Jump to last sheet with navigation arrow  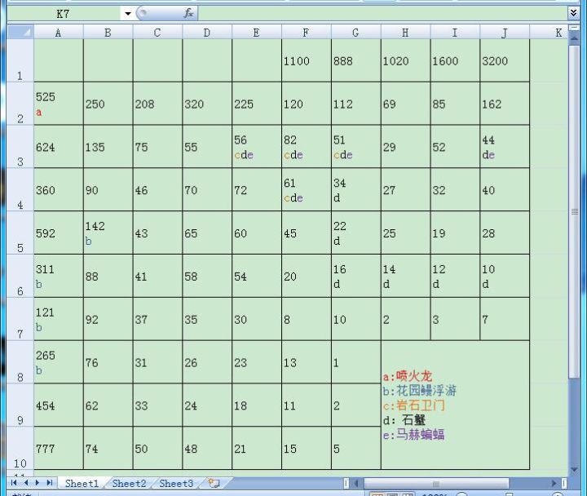tap(49, 482)
